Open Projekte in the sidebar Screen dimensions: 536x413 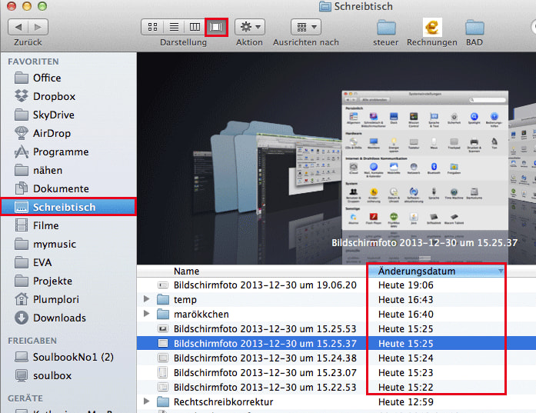(68, 281)
